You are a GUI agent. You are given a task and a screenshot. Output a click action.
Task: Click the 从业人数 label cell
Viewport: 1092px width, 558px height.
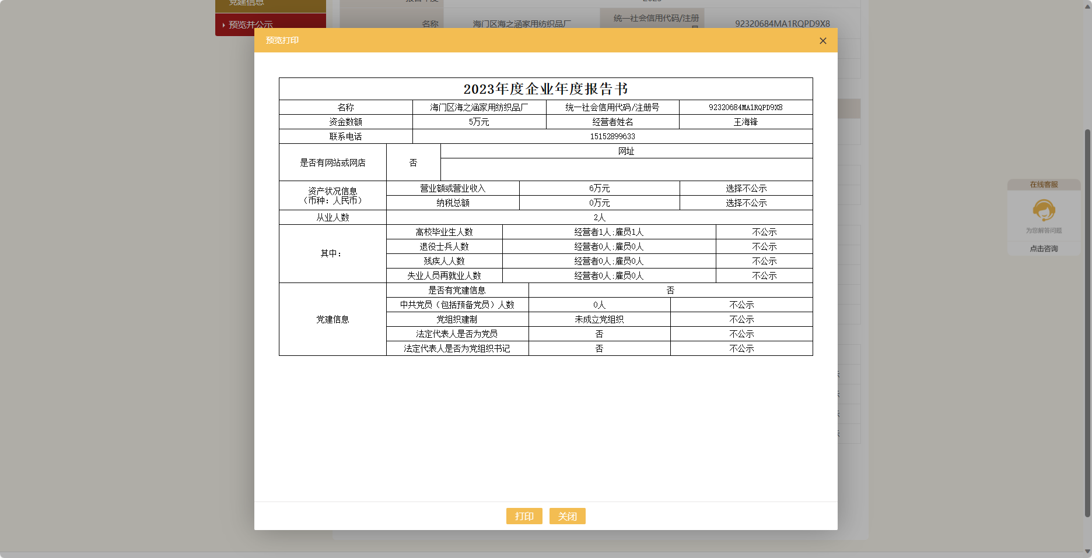click(332, 217)
